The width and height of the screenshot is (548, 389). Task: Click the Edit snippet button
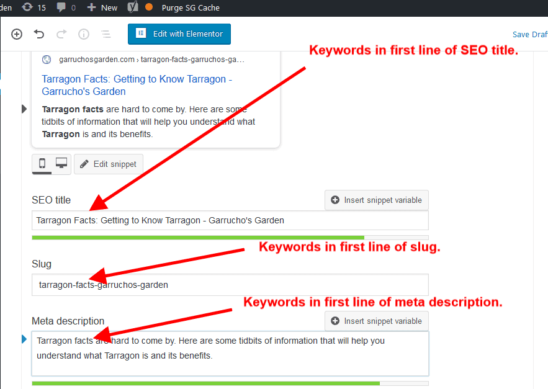coord(109,164)
